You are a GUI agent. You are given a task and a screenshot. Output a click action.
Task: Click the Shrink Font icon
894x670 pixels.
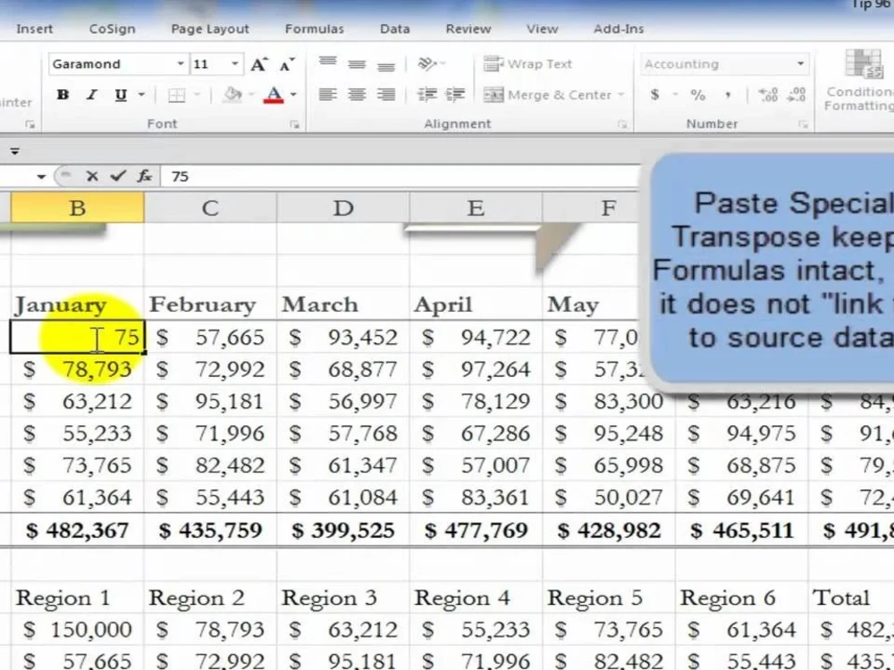coord(287,64)
